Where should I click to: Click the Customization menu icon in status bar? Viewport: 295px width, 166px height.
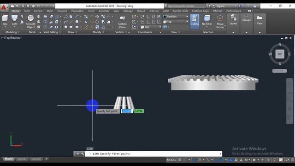click(293, 160)
